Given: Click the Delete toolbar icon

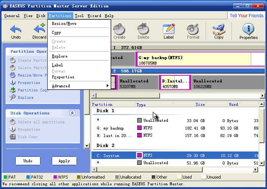Looking at the screenshot, I should [x=143, y=29].
